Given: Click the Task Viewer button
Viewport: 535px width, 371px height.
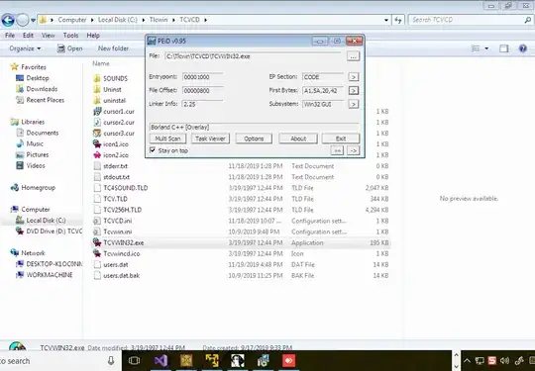Looking at the screenshot, I should point(210,139).
